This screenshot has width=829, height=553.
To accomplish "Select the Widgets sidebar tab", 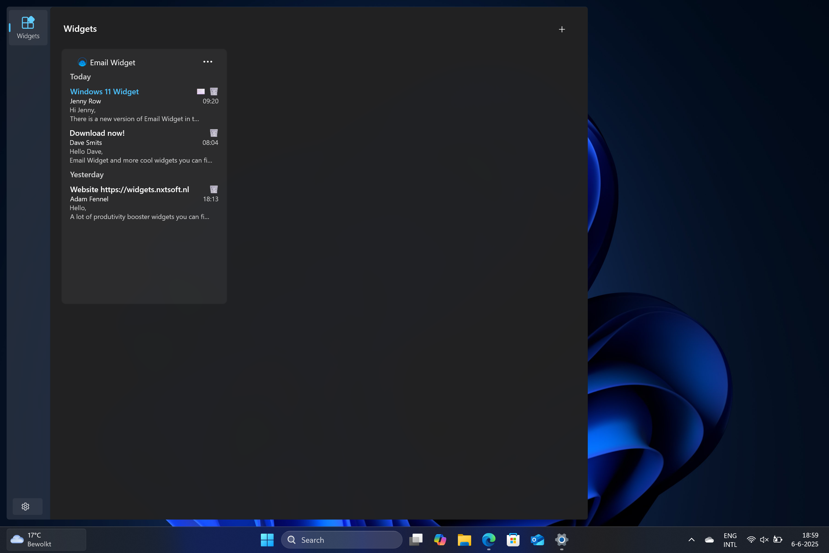I will point(28,28).
